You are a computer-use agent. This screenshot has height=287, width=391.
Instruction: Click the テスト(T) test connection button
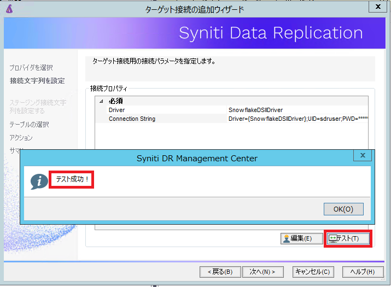tap(348, 238)
